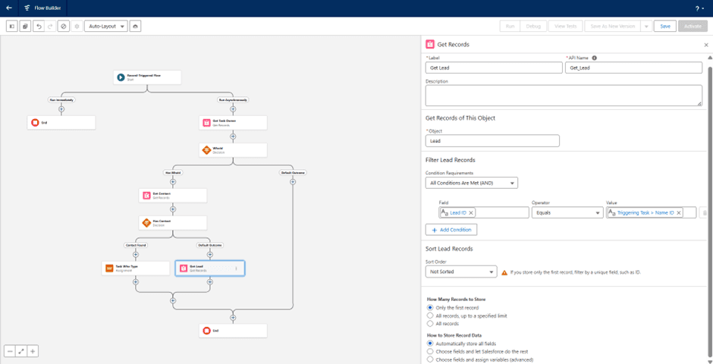
Task: Choose Only the first record
Action: (x=430, y=308)
